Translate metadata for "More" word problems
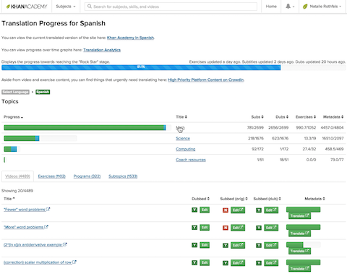 coord(299,234)
